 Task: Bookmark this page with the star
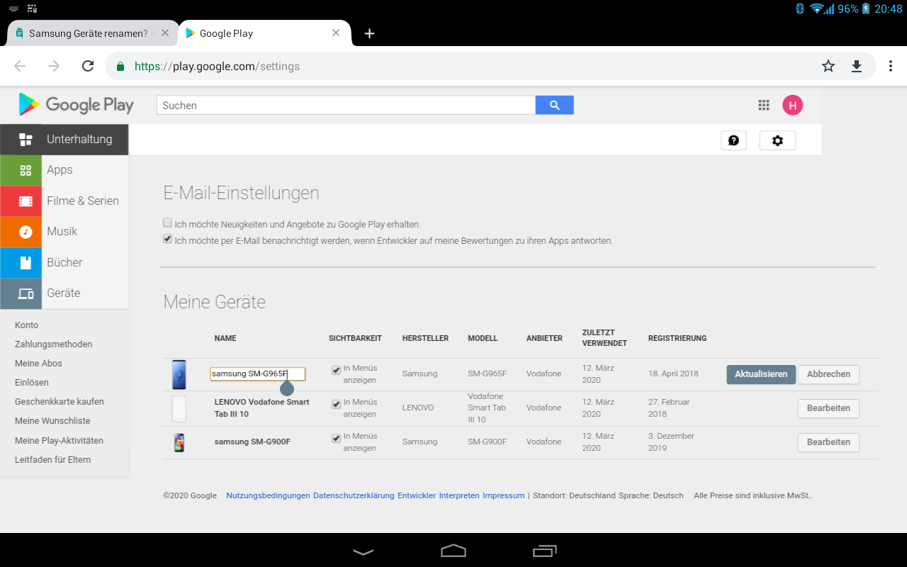coord(828,66)
